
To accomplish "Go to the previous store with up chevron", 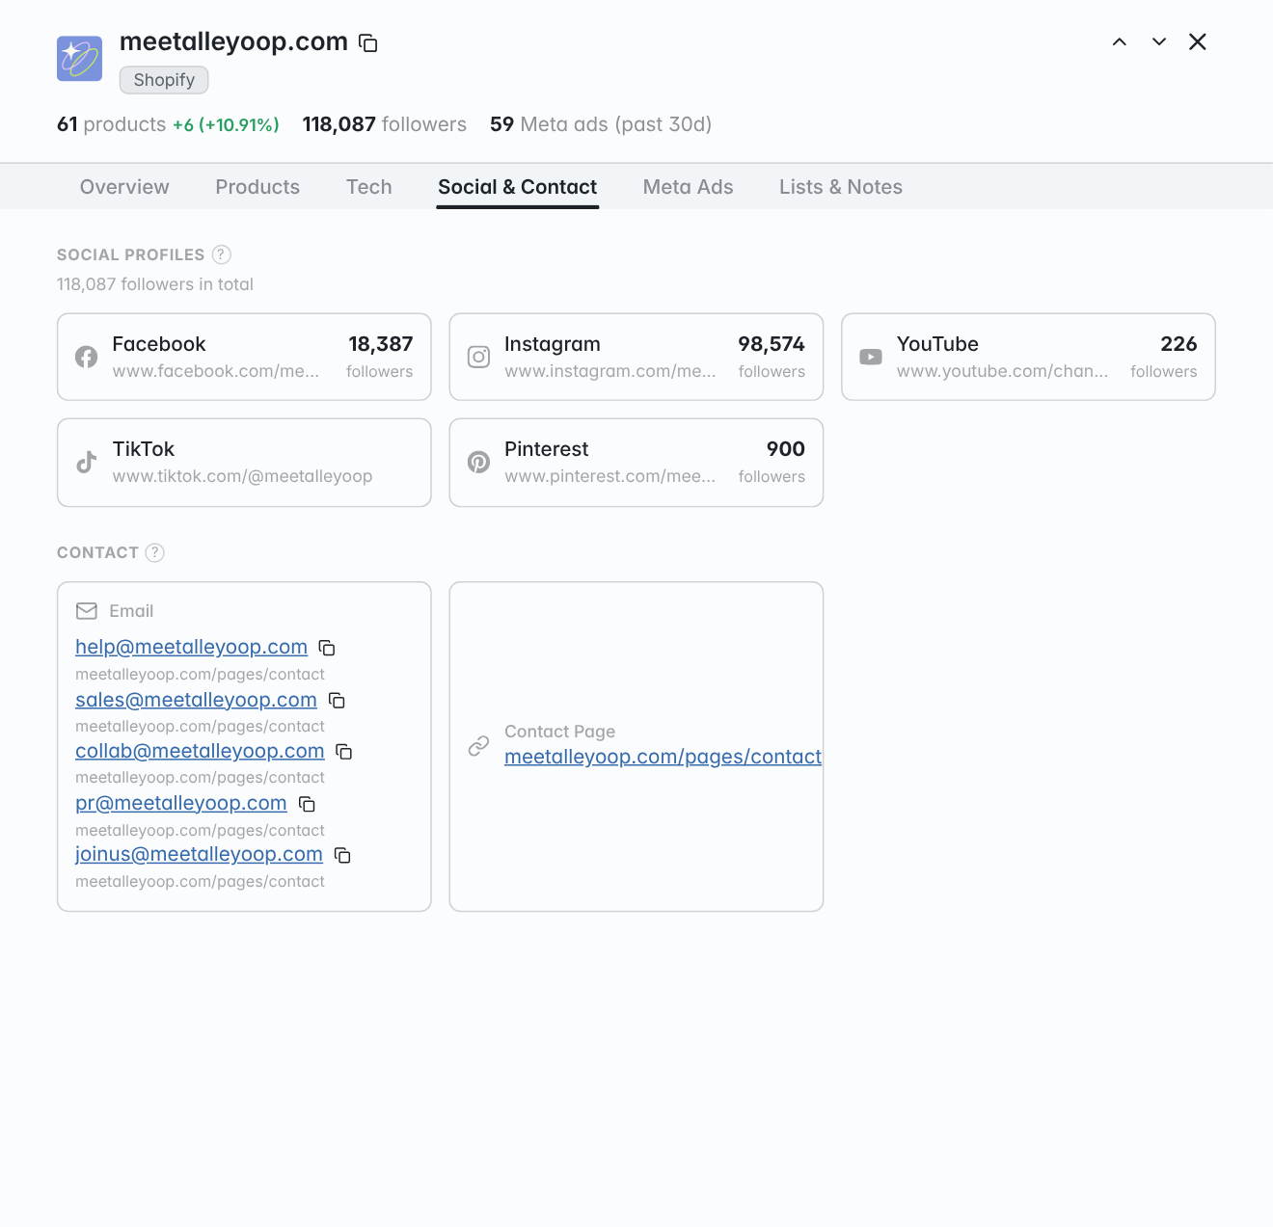I will point(1119,41).
